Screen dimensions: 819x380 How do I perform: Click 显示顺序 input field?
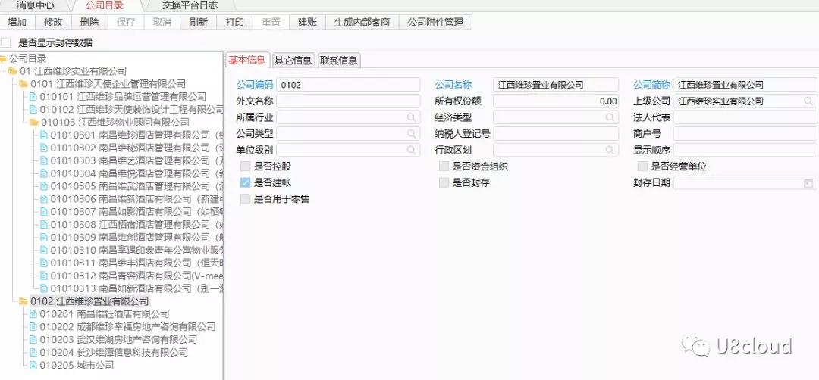tap(746, 150)
